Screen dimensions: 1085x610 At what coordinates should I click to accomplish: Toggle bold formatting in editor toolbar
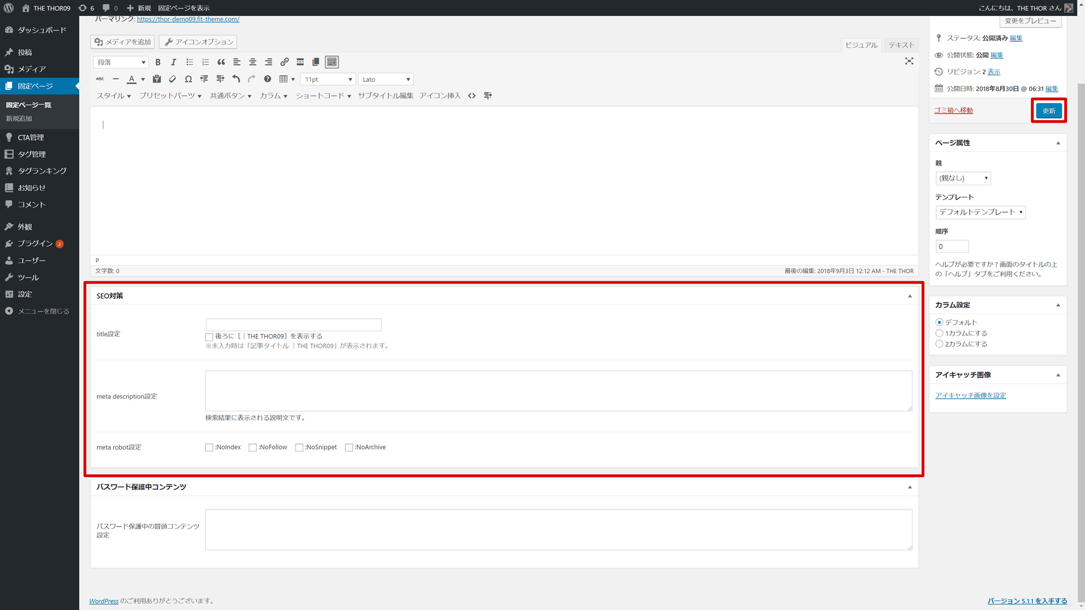coord(158,62)
